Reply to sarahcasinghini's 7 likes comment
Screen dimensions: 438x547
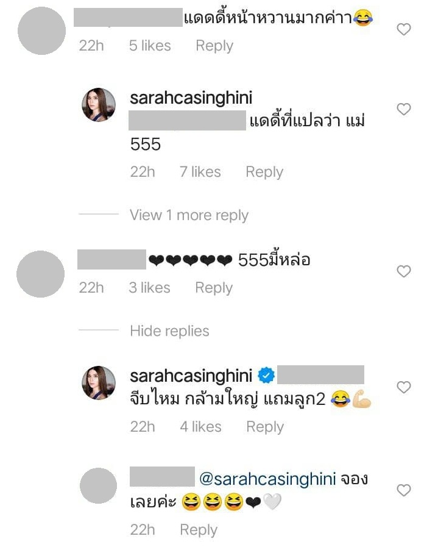pos(264,172)
